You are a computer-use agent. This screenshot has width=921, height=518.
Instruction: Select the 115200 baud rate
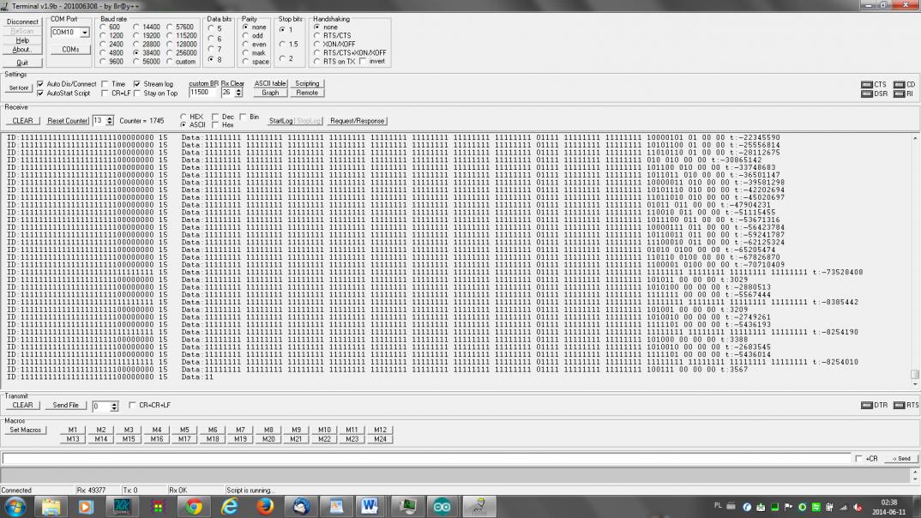pos(170,36)
